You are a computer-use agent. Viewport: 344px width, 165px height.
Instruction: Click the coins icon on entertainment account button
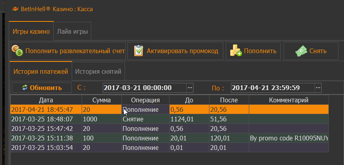[x=17, y=51]
